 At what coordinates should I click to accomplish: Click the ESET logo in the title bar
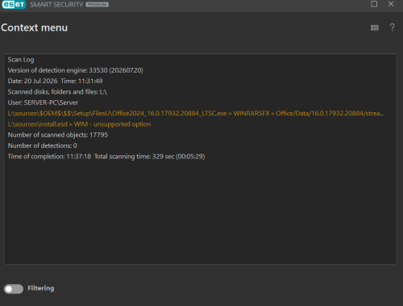click(x=14, y=5)
